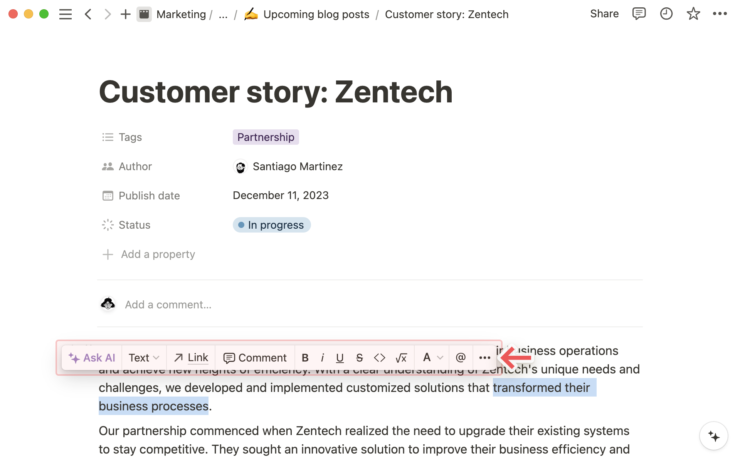Toggle bold formatting in the toolbar

pyautogui.click(x=305, y=358)
